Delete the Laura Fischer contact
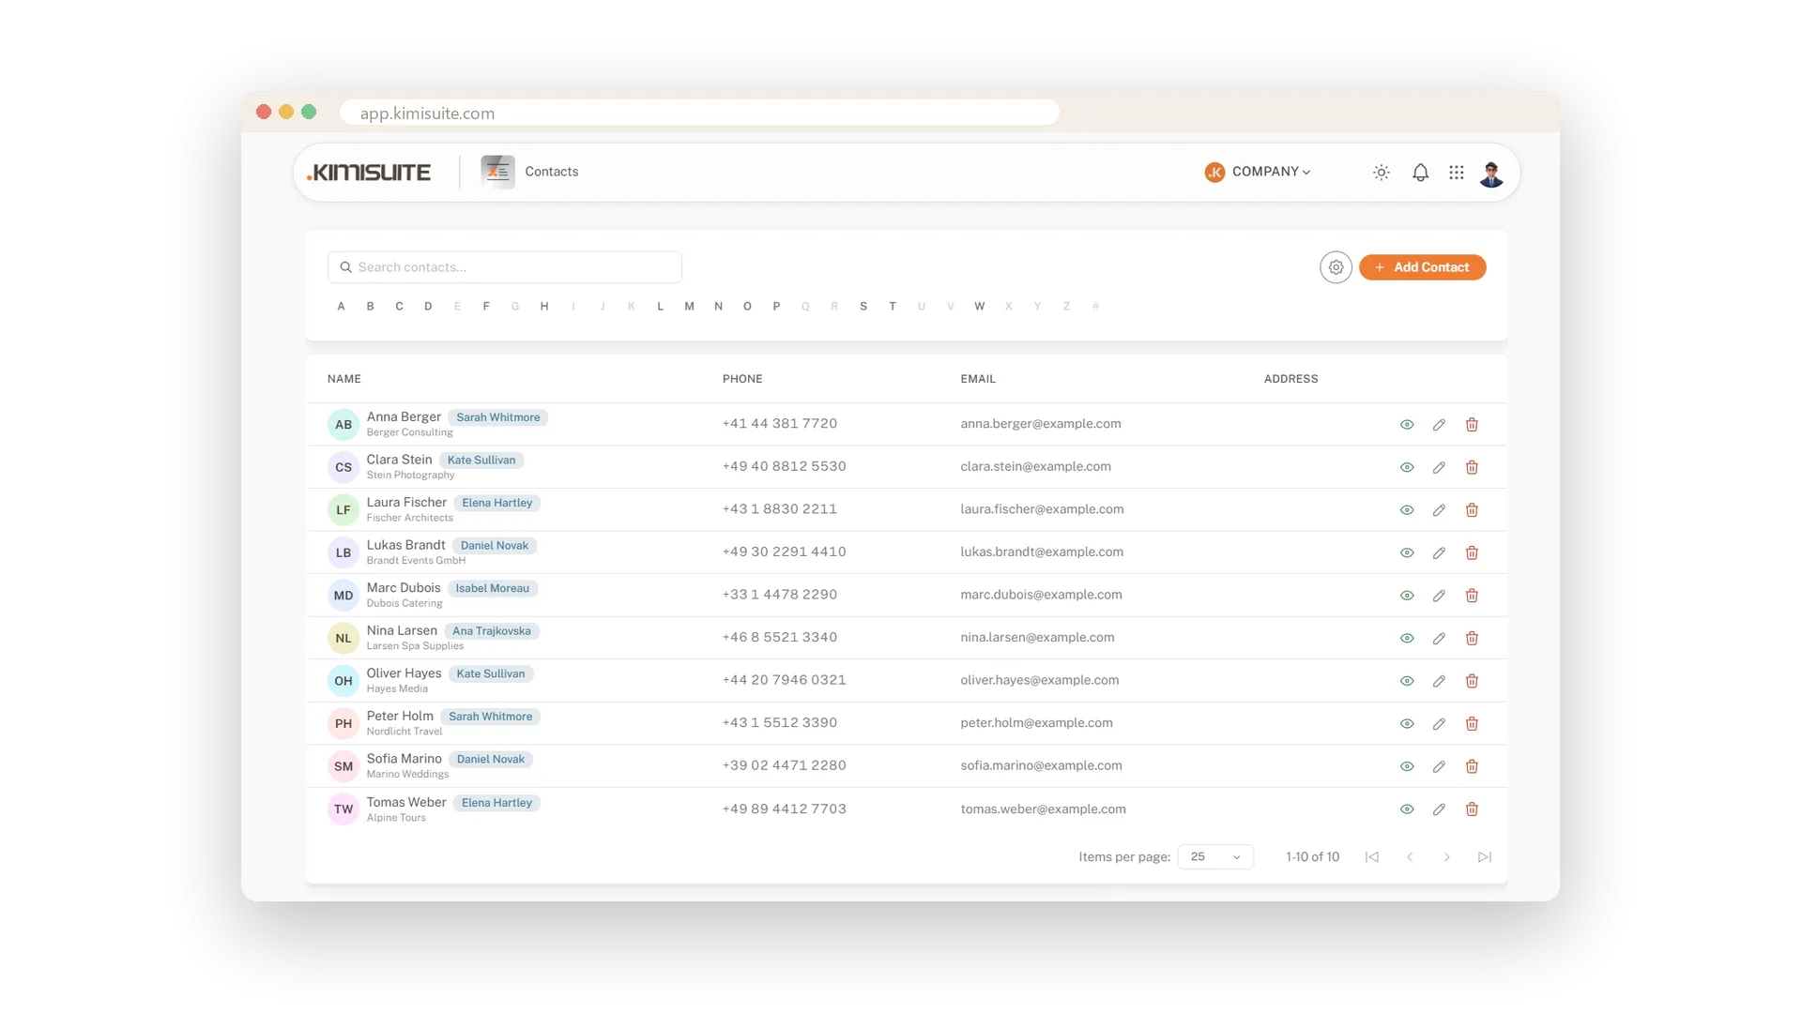 coord(1472,510)
